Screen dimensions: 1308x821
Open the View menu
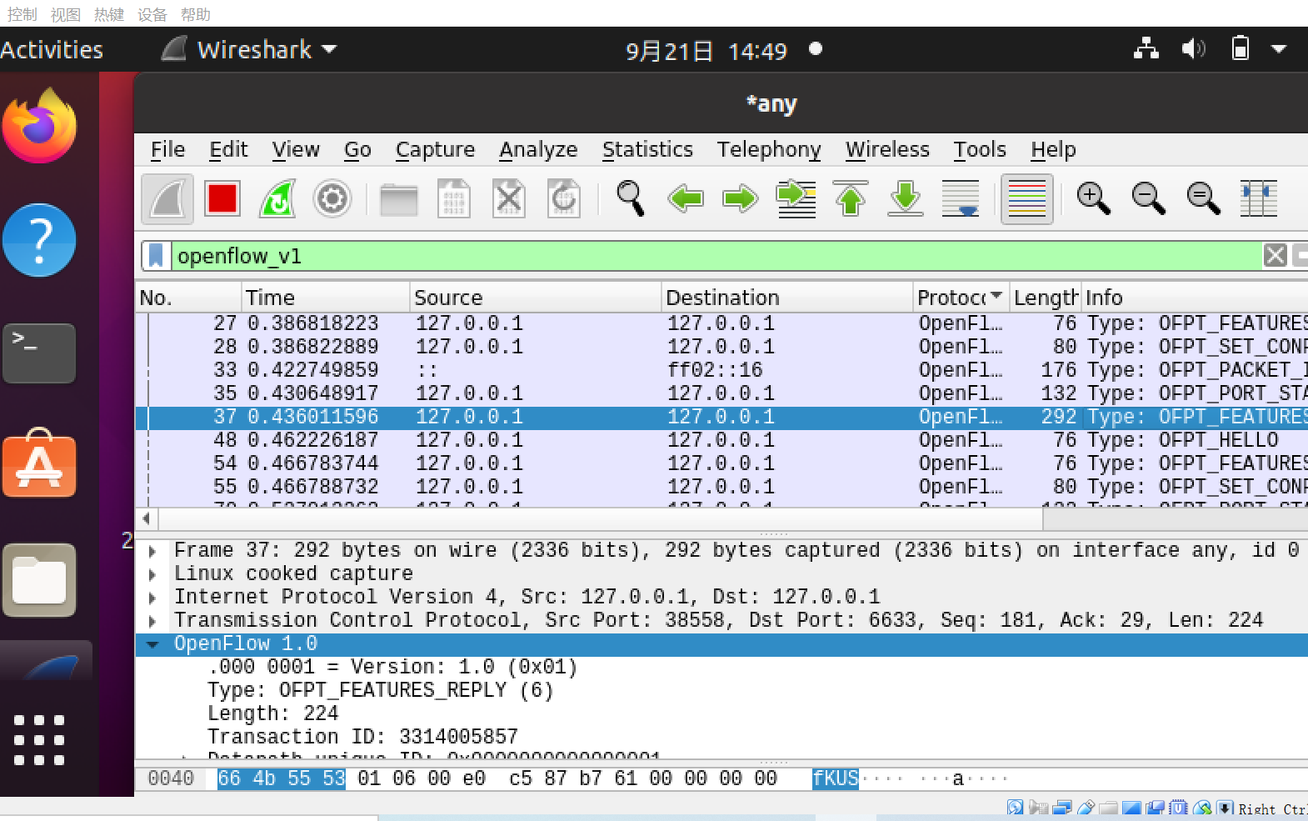[x=296, y=149]
